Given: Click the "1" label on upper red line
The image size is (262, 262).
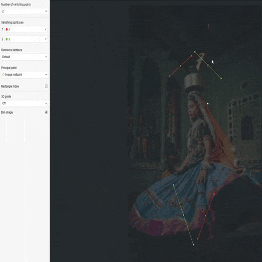Looking at the screenshot, I should 180,66.
